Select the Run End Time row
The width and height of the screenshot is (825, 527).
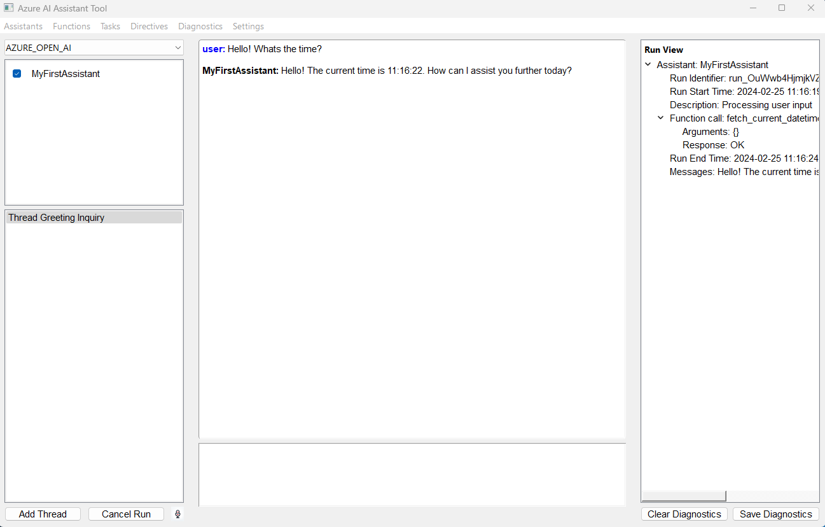(x=744, y=158)
